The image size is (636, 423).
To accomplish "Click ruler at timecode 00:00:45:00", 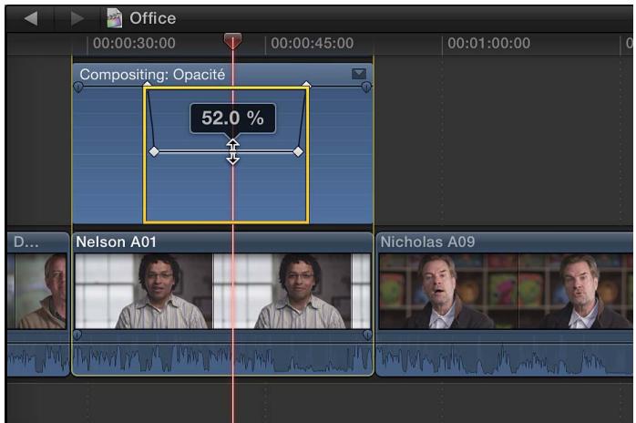I will click(313, 43).
